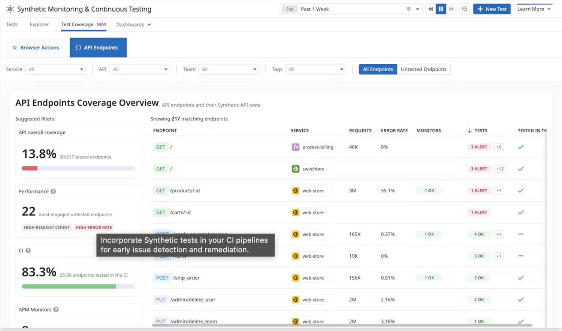The image size is (562, 331).
Task: Expand the Dashboards menu
Action: click(x=133, y=24)
